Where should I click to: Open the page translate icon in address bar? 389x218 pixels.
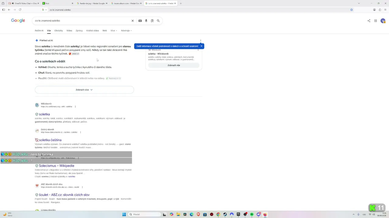click(352, 10)
